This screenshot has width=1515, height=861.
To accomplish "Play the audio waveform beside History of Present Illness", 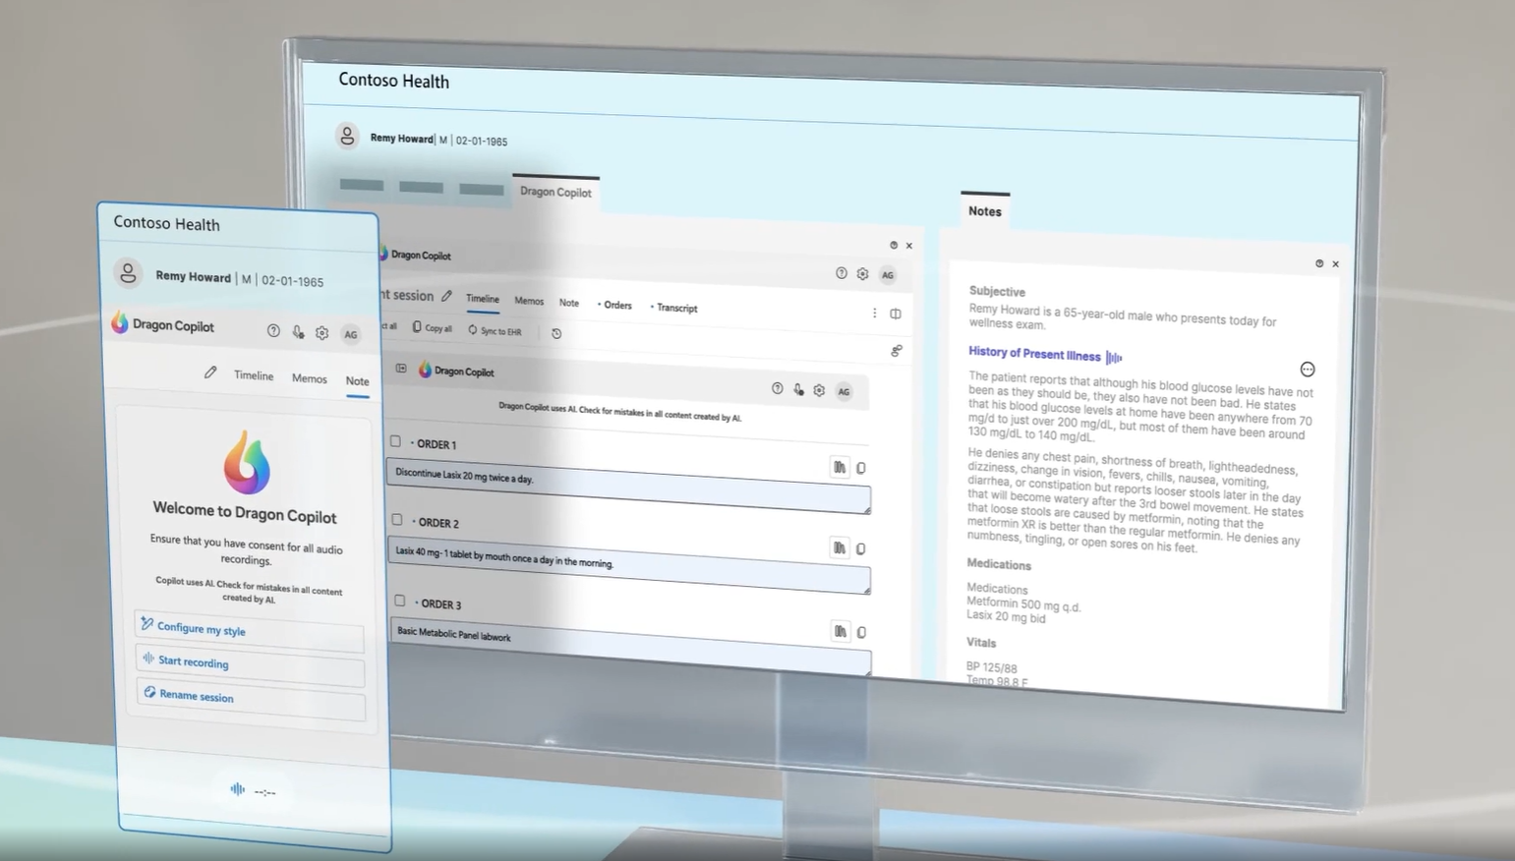I will (1114, 357).
